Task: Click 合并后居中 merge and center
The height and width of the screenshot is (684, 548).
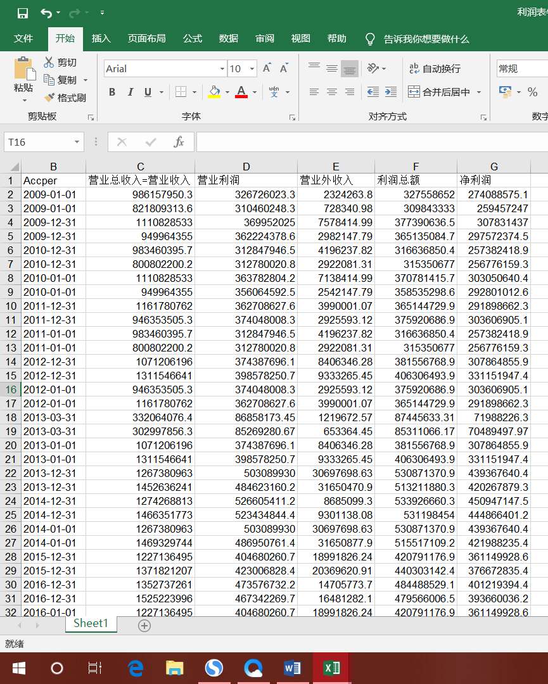Action: tap(439, 92)
